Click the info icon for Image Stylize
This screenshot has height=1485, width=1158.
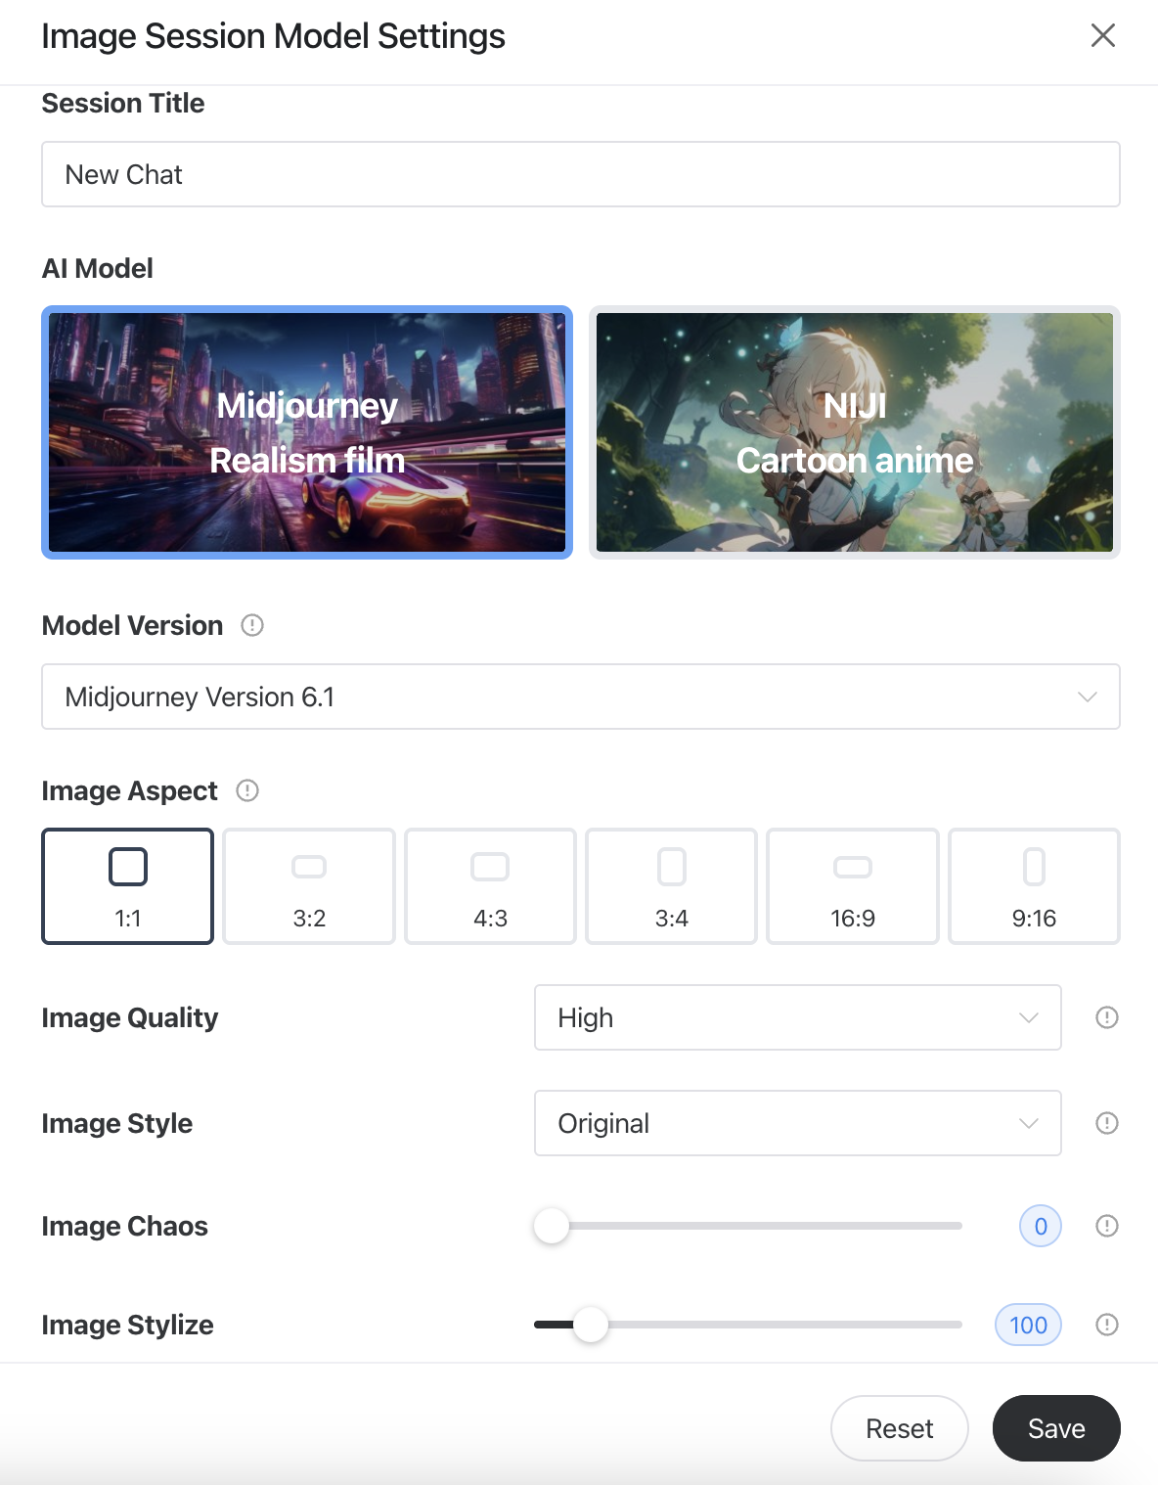pos(1106,1325)
